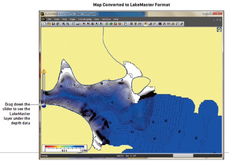
Task: Open the Tools menu
Action: coord(57,19)
